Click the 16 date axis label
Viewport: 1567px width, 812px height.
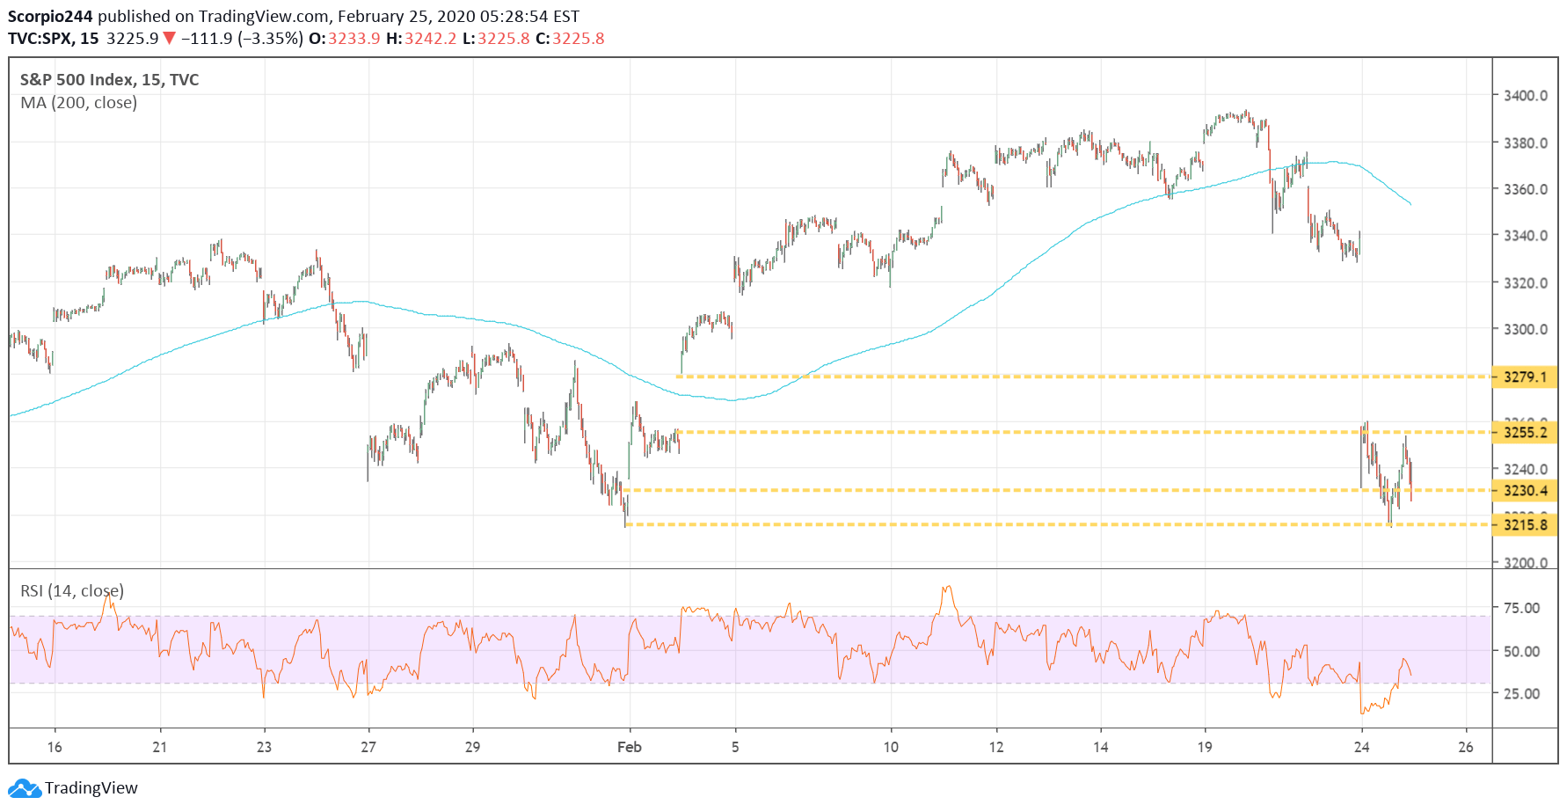[55, 747]
